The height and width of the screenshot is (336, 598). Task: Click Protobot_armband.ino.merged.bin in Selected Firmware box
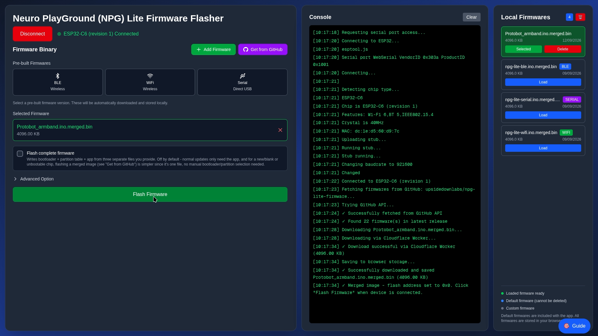(55, 127)
